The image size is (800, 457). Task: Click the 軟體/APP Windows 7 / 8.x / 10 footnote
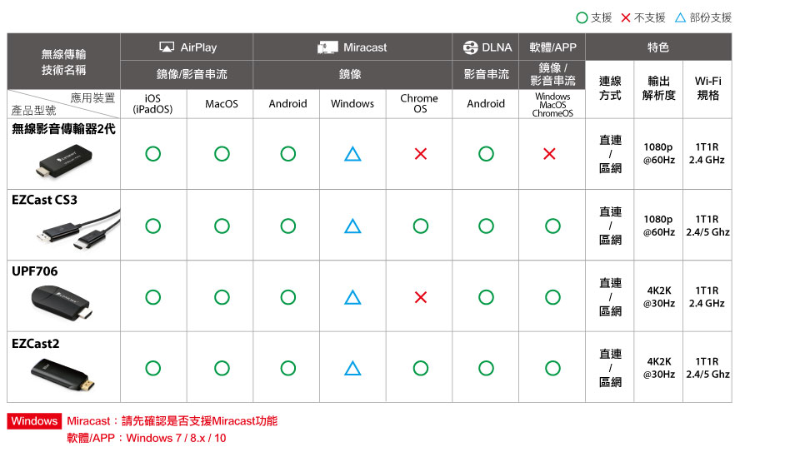pos(147,438)
